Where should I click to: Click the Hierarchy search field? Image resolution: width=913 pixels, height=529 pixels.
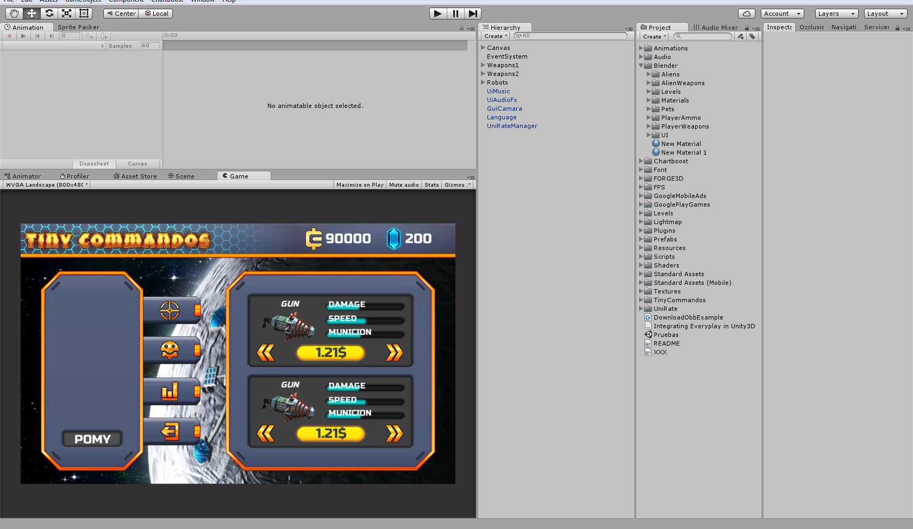571,36
